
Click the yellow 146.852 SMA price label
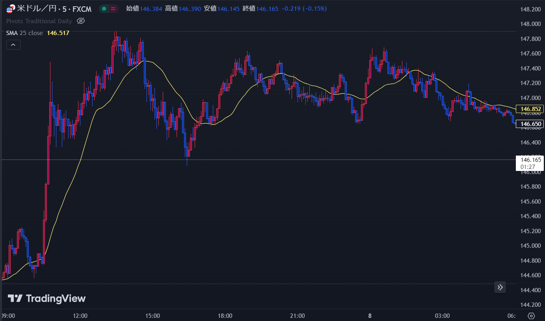(x=530, y=109)
